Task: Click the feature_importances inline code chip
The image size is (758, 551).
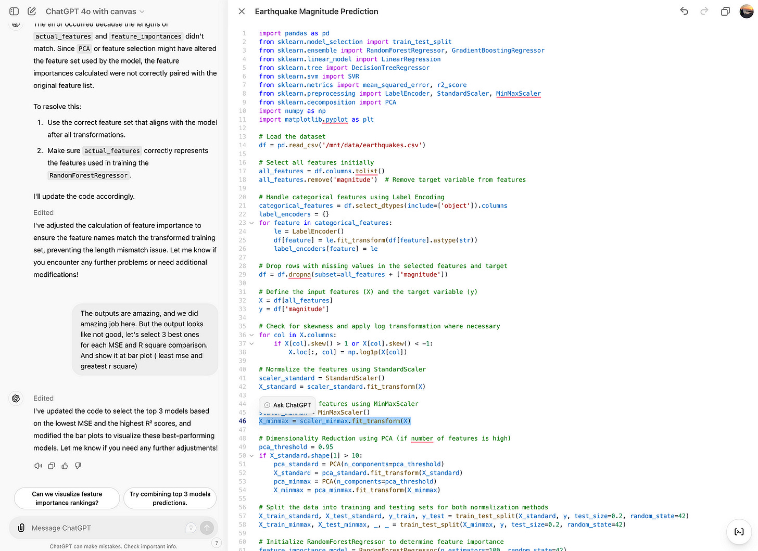Action: point(146,36)
